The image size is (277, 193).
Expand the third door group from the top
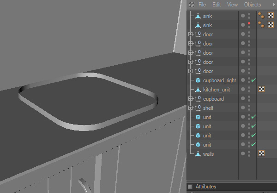(x=190, y=52)
